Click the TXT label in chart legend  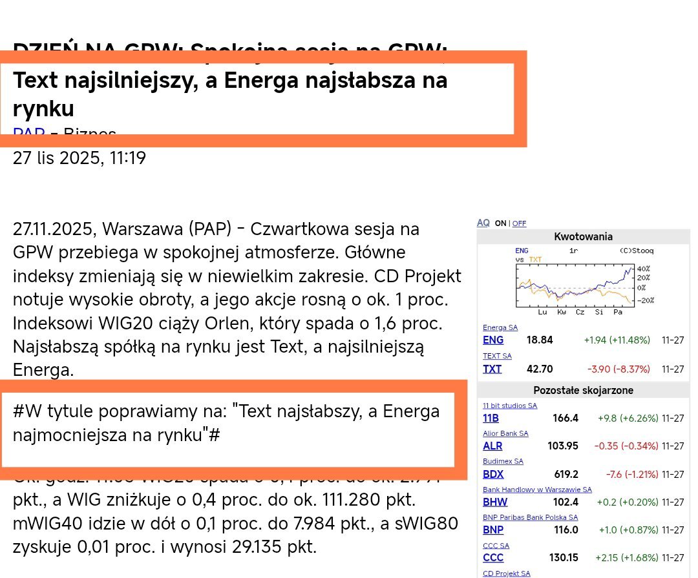coord(535,260)
